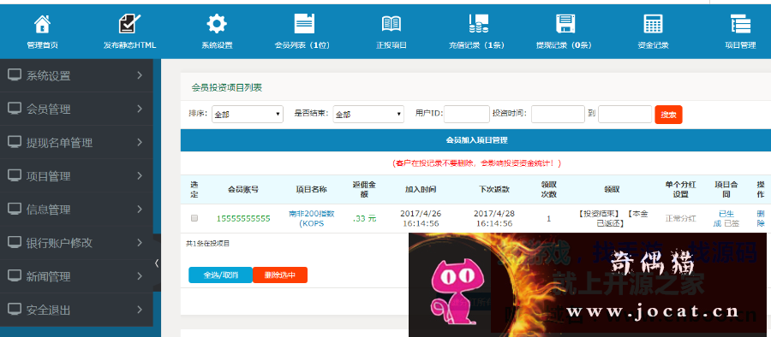Image resolution: width=771 pixels, height=337 pixels.
Task: Click monitor icon beside 银行账户修改
Action: [15, 242]
